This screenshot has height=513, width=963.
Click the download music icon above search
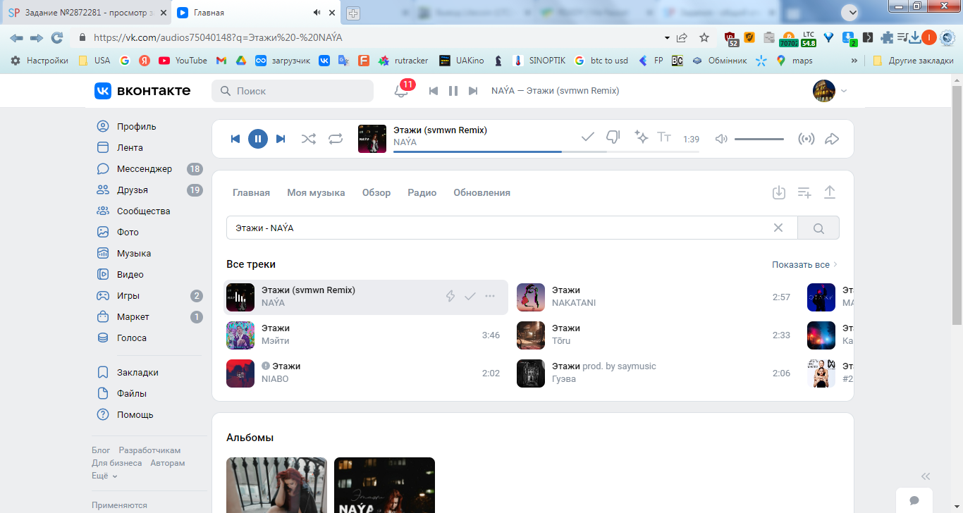pos(779,192)
